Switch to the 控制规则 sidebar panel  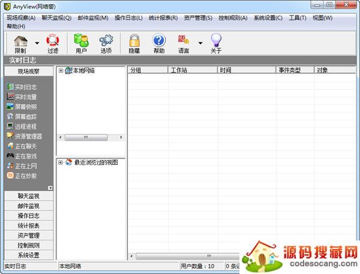coord(28,245)
